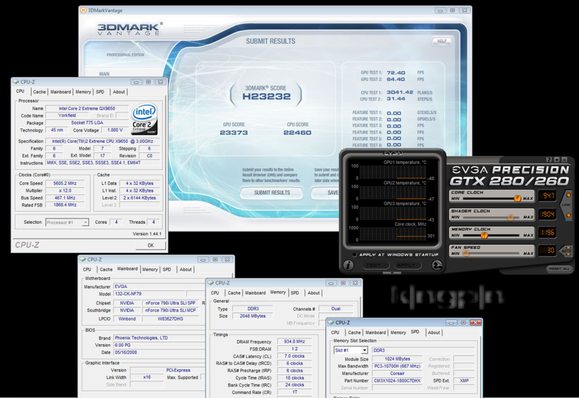Open SPD tab in CPU-Z processor window
The height and width of the screenshot is (398, 579).
(100, 92)
